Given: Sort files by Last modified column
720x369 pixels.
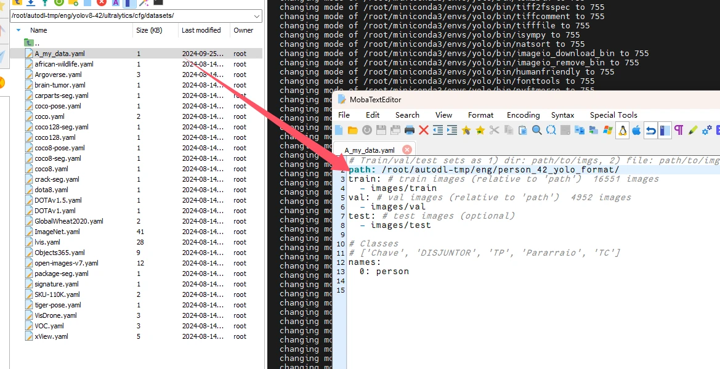Looking at the screenshot, I should 201,30.
